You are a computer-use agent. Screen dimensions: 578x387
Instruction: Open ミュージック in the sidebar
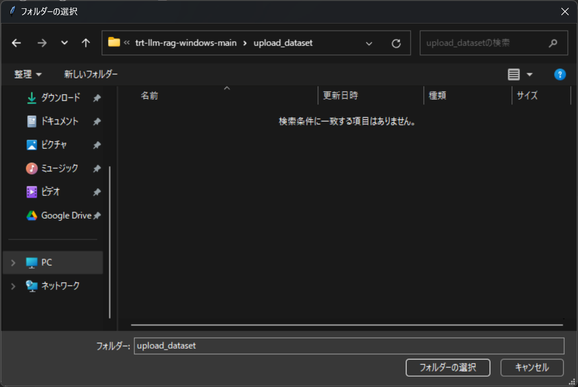tap(59, 169)
